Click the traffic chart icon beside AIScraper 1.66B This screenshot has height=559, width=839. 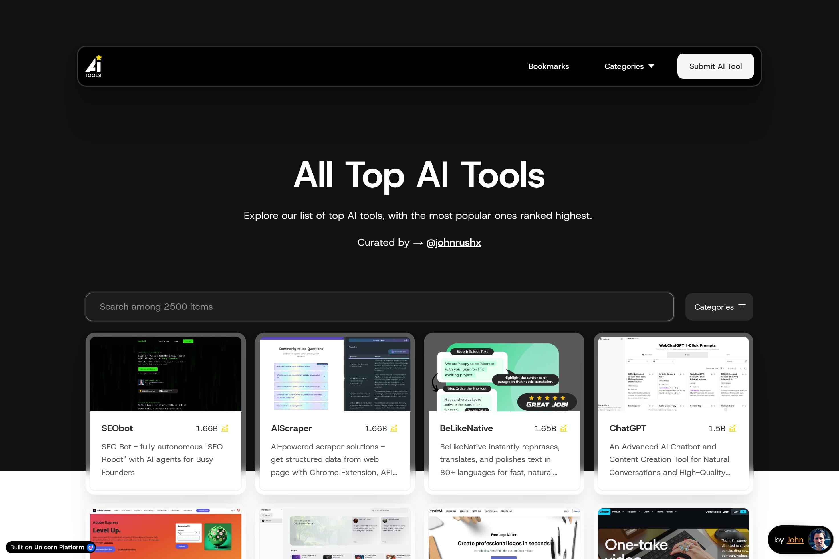[394, 428]
